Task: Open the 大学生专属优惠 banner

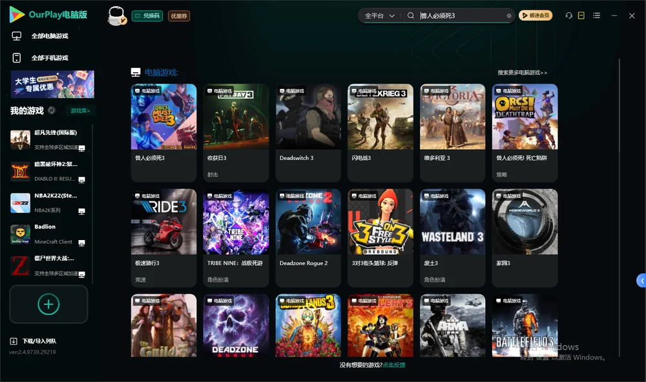Action: tap(53, 85)
